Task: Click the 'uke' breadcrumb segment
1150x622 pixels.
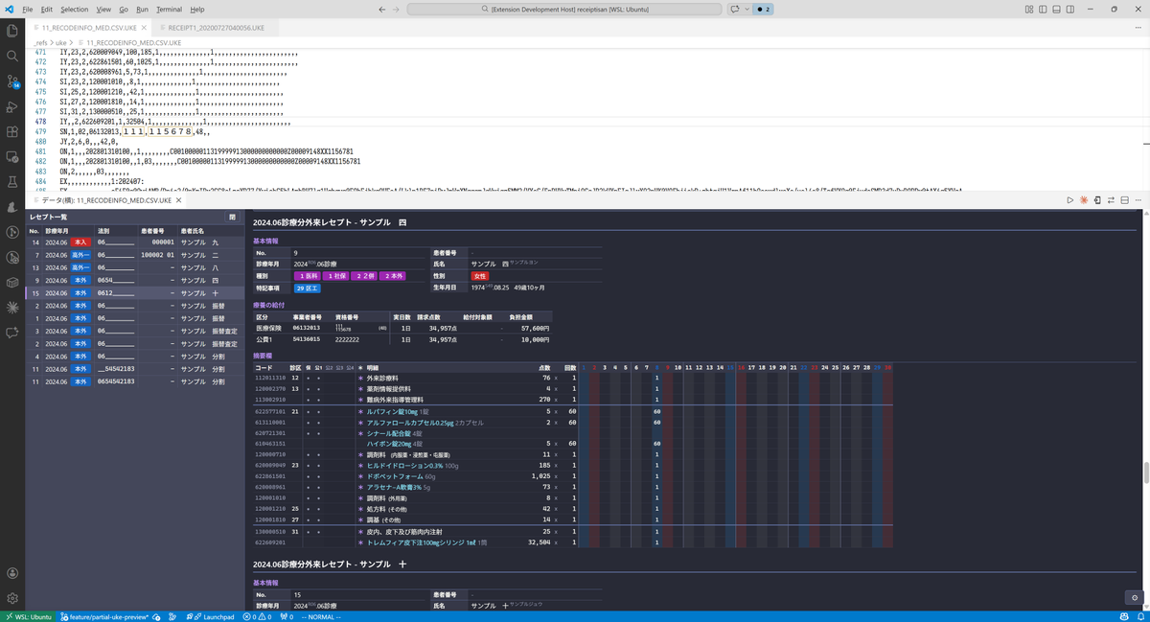Action: click(59, 43)
